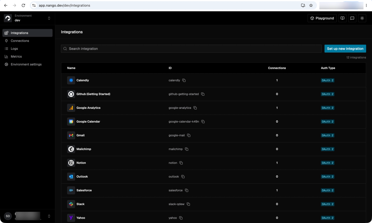Copy the yahoo ID
This screenshot has width=372, height=223.
click(181, 218)
